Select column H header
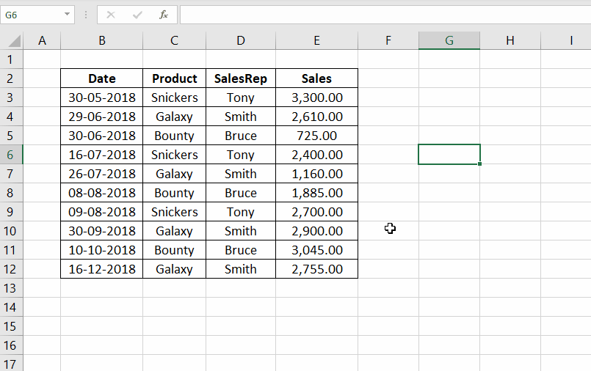The height and width of the screenshot is (371, 591). tap(510, 40)
